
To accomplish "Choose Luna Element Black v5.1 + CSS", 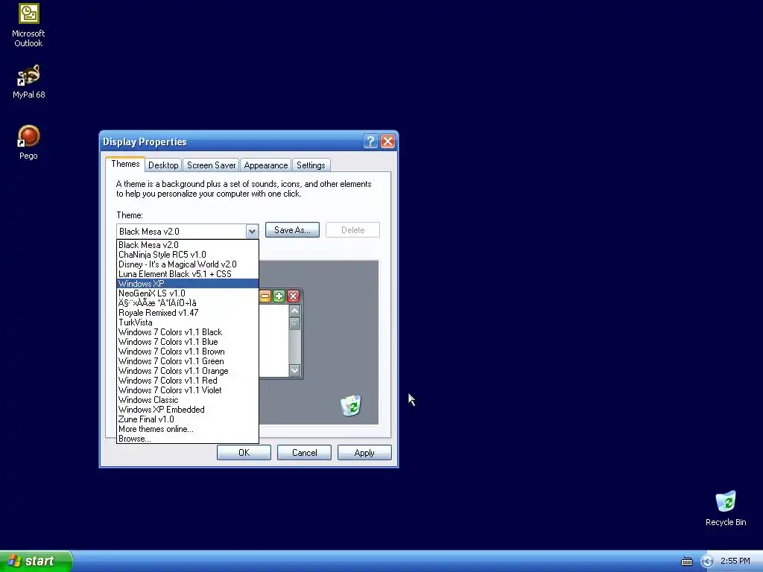I will click(187, 274).
